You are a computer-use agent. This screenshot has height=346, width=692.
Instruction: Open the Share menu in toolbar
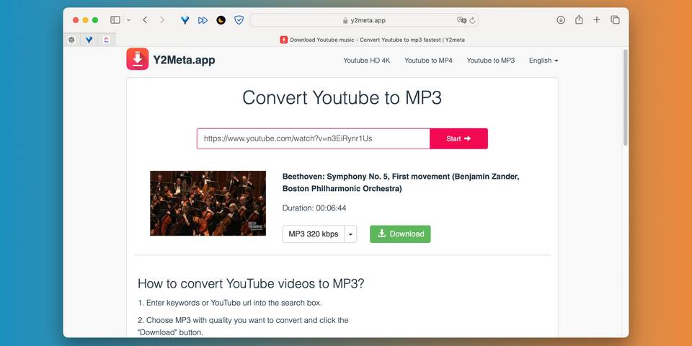[579, 20]
